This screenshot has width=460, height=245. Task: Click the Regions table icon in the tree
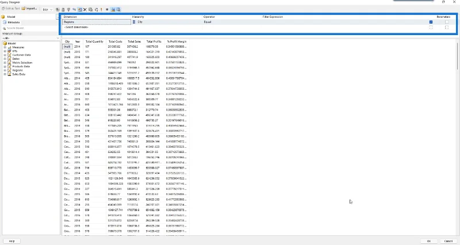[9, 70]
